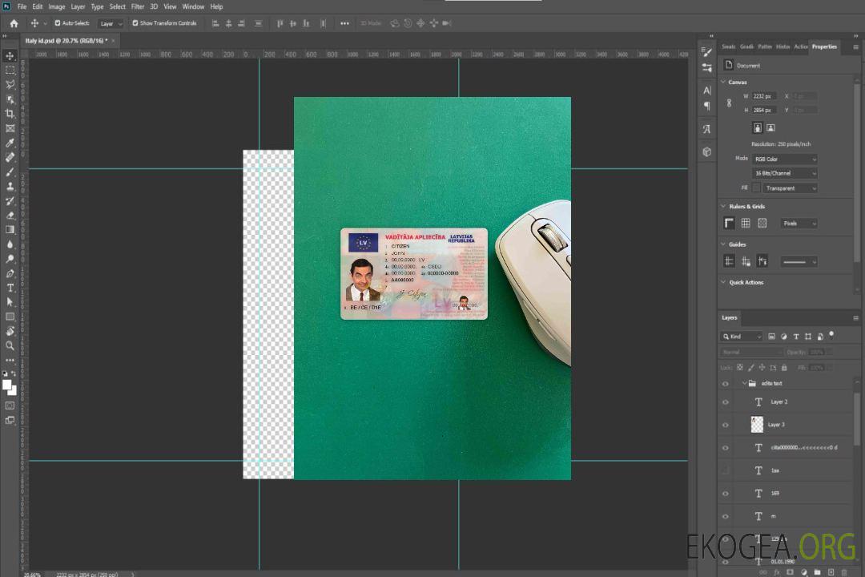Select the Frame tool
Viewport: 865px width, 577px height.
pyautogui.click(x=10, y=128)
